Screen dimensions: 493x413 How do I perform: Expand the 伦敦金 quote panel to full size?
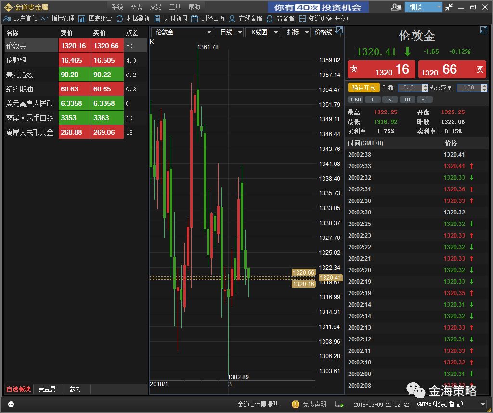point(483,30)
